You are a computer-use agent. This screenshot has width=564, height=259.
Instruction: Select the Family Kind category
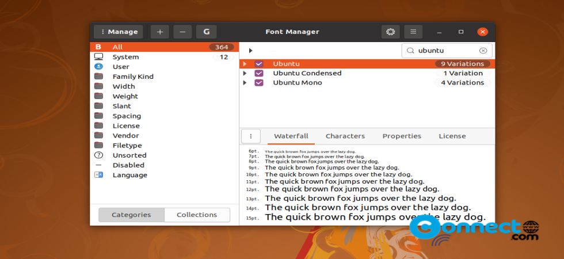pyautogui.click(x=133, y=76)
